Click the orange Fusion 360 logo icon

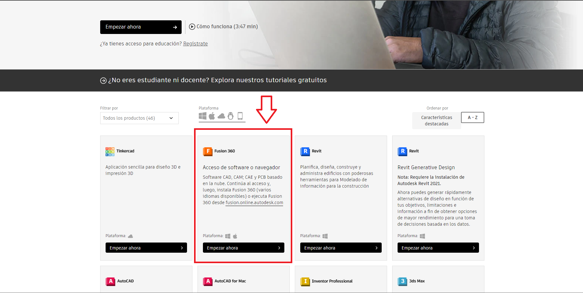click(x=208, y=151)
